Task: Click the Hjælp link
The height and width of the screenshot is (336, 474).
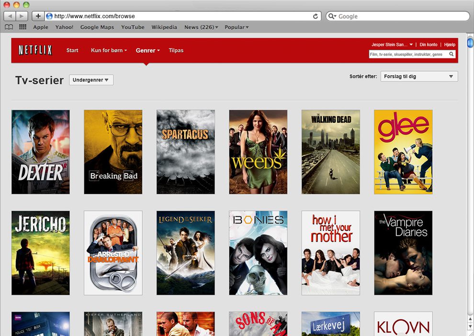Action: (x=450, y=45)
